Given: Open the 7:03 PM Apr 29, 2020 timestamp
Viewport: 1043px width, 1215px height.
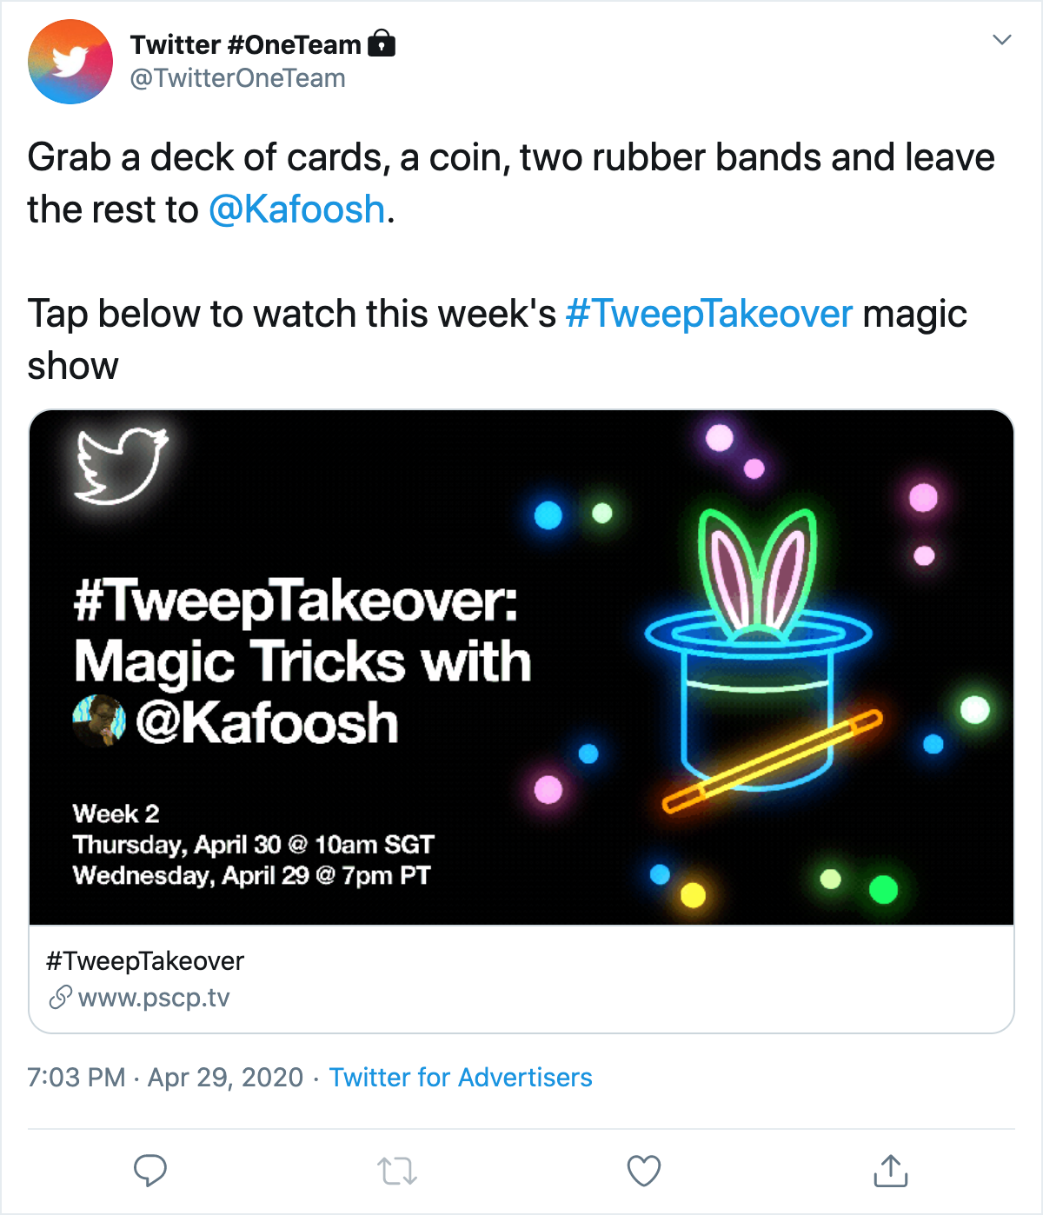Looking at the screenshot, I should 165,1078.
